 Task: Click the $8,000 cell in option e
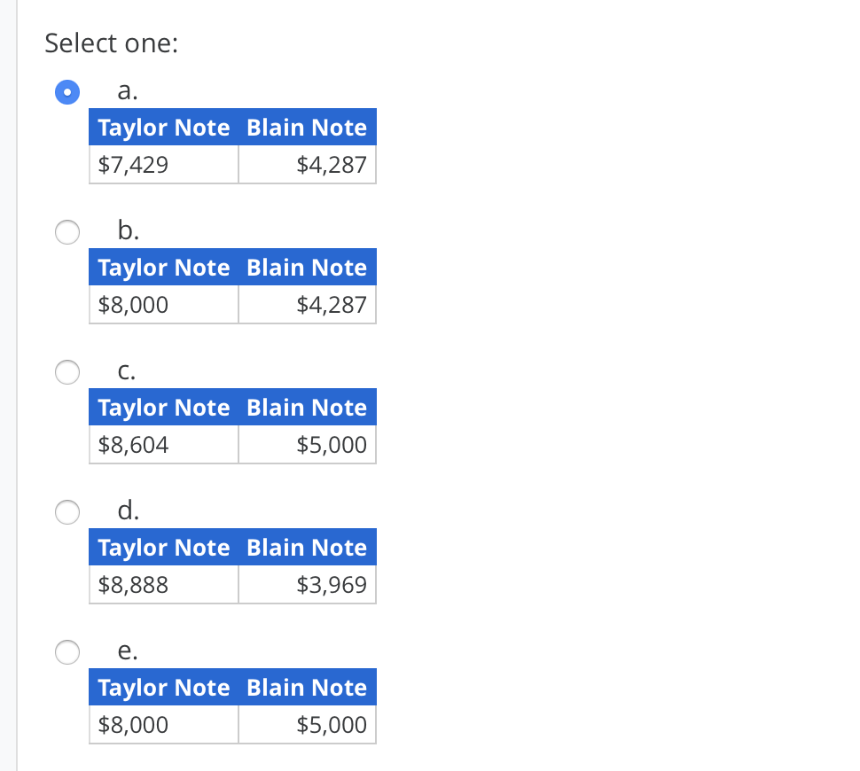[163, 725]
